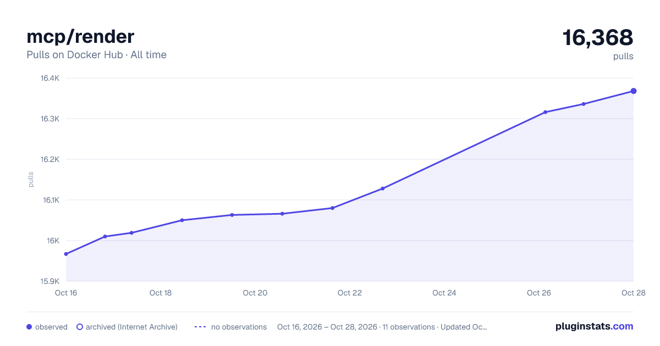Screen dimensions: 660x346
Task: Click the Oct 16 x-axis label
Action: pyautogui.click(x=66, y=293)
